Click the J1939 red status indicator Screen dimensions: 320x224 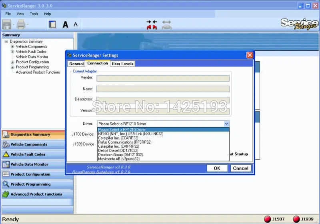(x=296, y=219)
